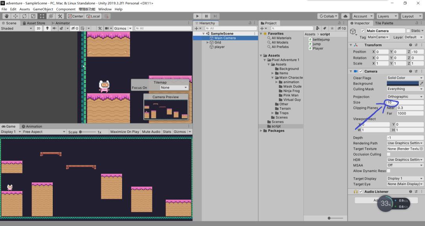425x226 pixels.
Task: Click the Step frame button
Action: tap(215, 16)
